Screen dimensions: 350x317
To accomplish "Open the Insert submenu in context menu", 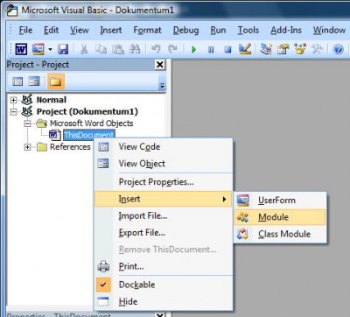I will (164, 199).
